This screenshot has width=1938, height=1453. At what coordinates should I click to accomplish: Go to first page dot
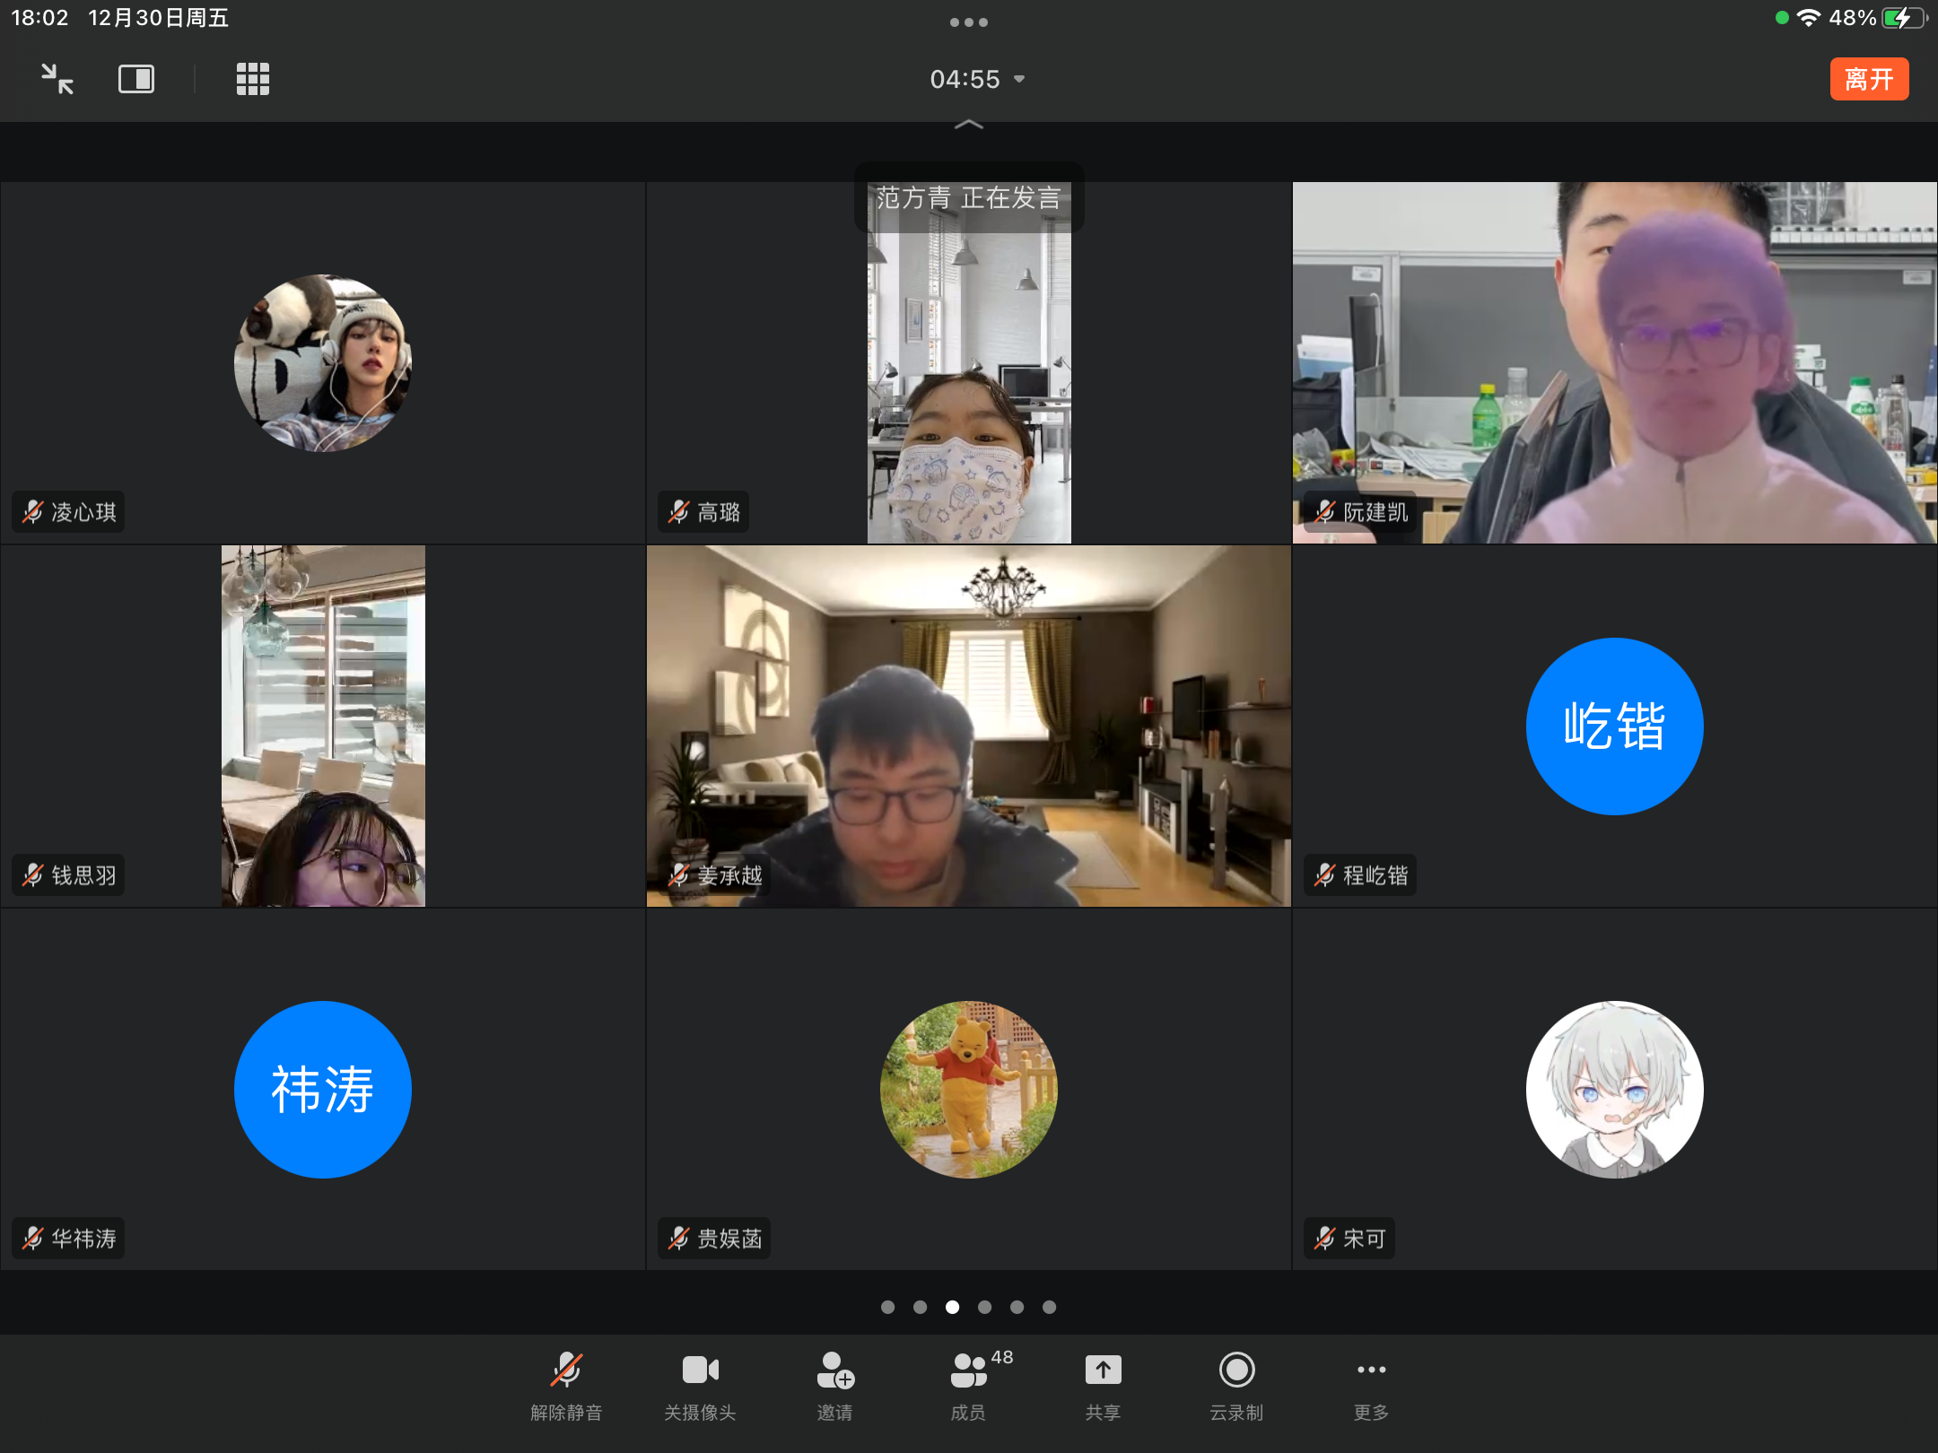point(888,1307)
